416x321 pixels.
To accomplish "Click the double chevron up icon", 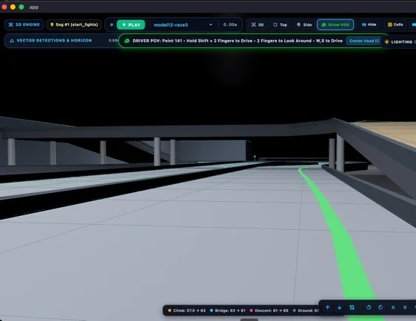I will point(393,308).
